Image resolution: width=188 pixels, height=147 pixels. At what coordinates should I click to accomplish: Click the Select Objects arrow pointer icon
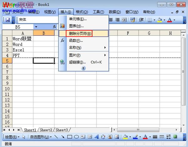click(x=24, y=137)
